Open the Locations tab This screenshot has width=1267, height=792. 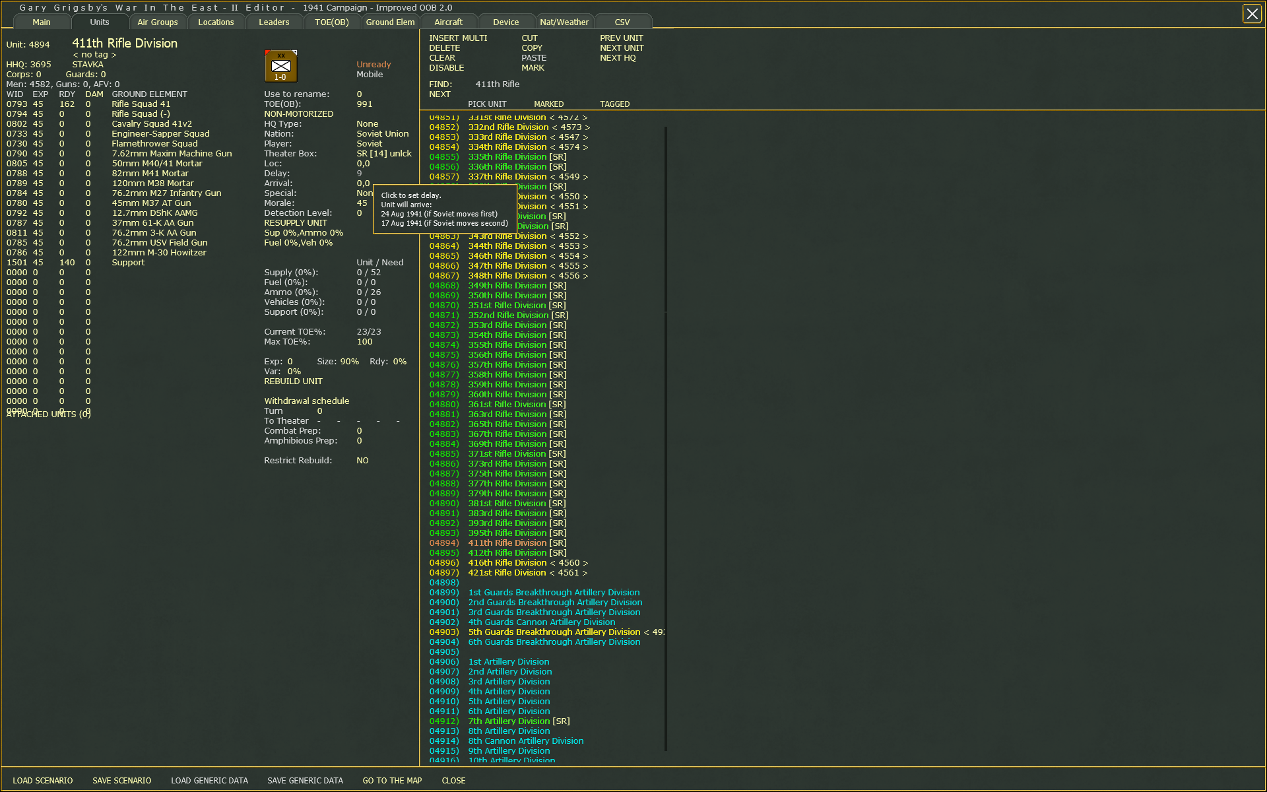pyautogui.click(x=216, y=22)
